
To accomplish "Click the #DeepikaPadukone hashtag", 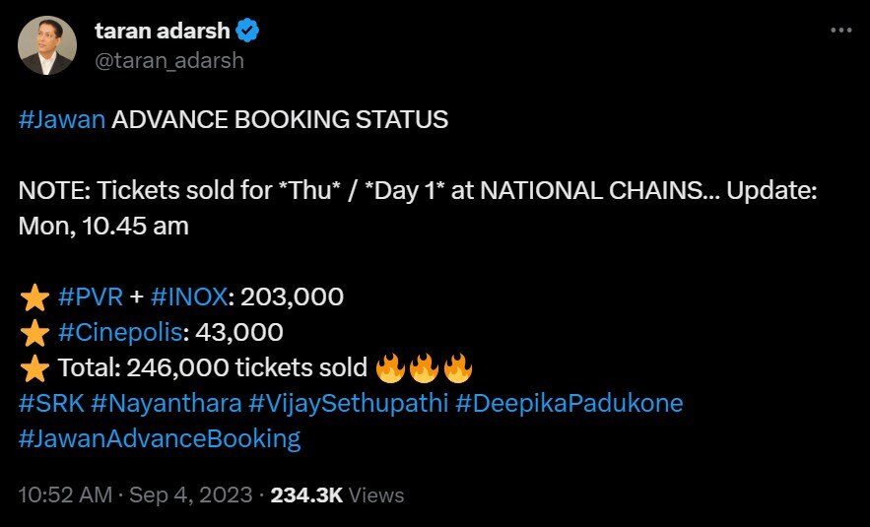I will tap(569, 403).
